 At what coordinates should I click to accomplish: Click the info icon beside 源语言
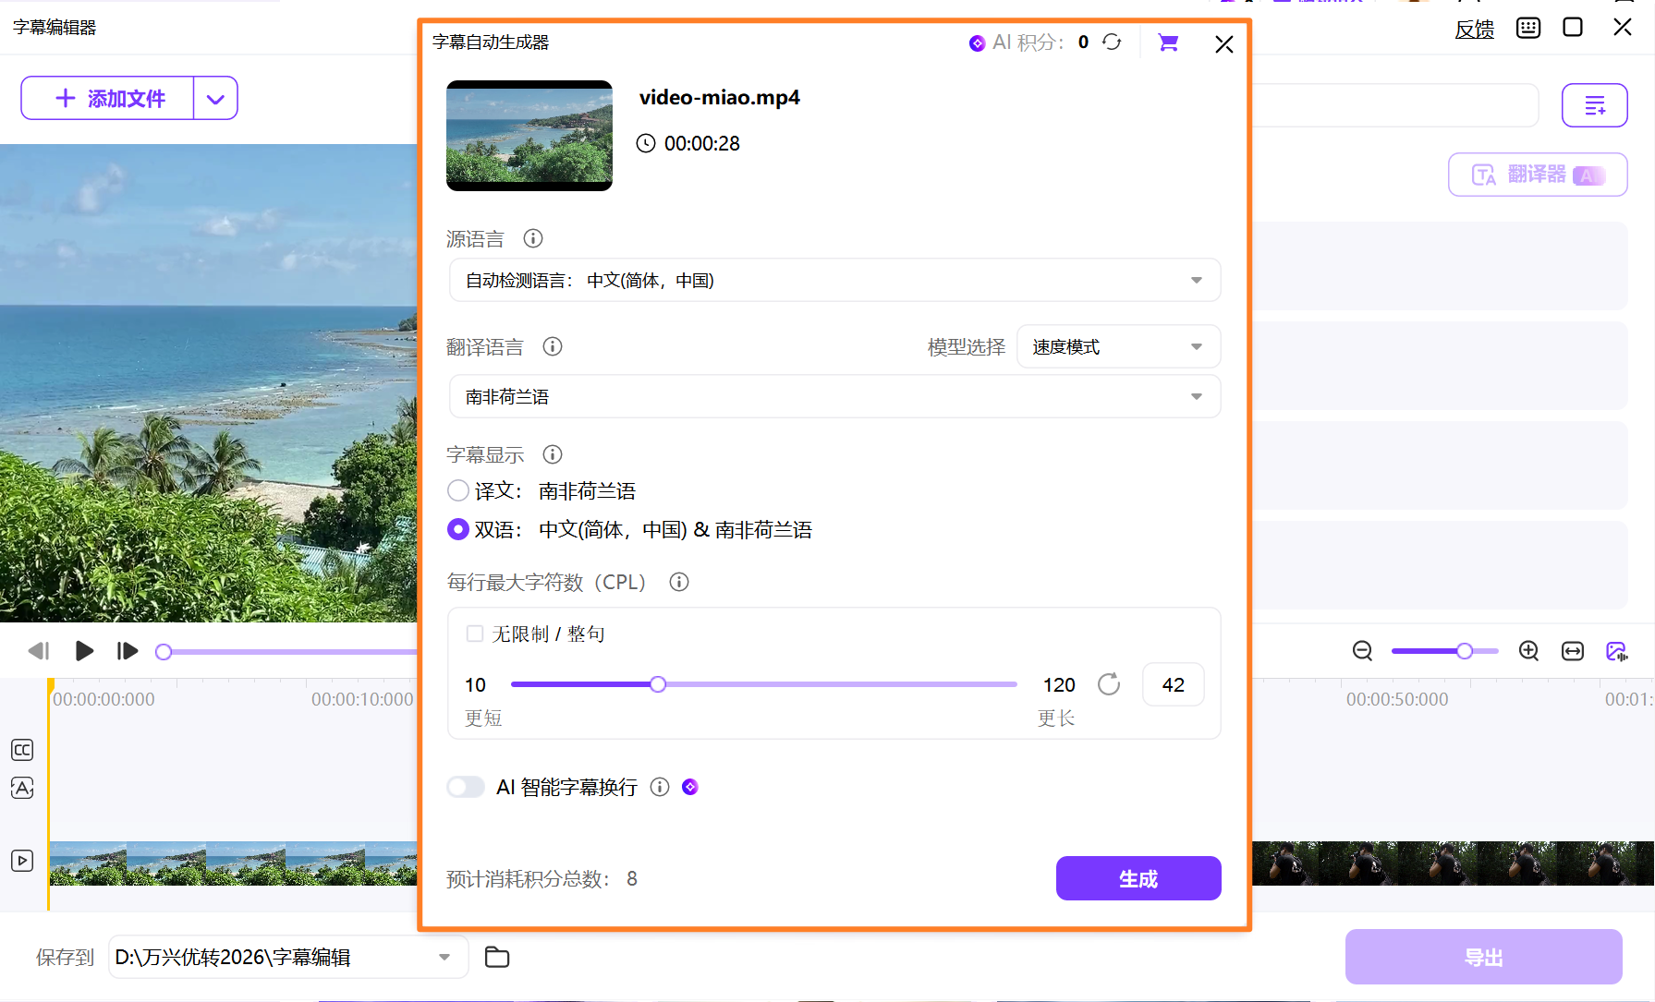tap(533, 239)
